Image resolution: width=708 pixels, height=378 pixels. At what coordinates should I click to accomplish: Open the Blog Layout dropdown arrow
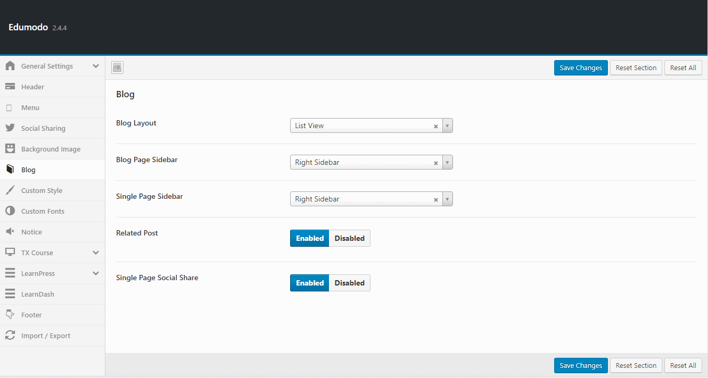click(x=447, y=126)
